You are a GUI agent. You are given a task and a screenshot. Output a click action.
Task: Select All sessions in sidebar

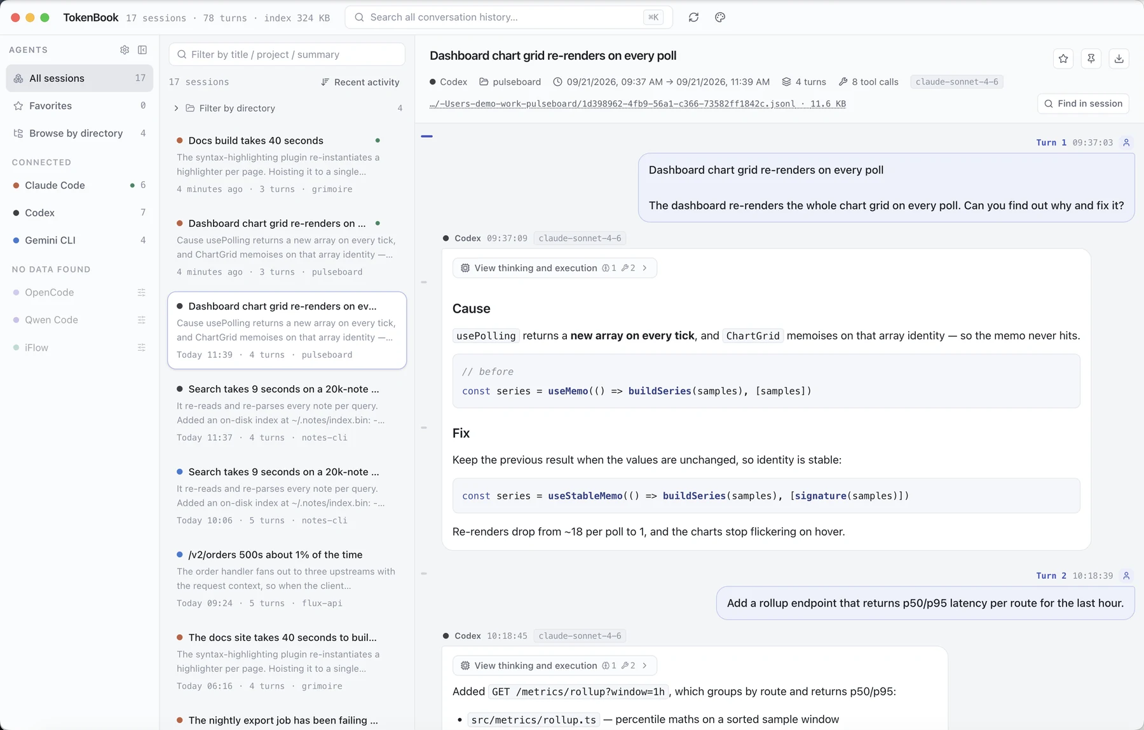point(79,78)
